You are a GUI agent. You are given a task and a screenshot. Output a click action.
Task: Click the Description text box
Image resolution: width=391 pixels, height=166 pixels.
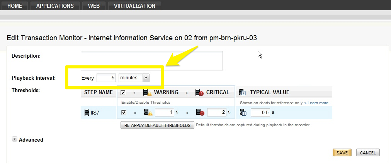(151, 61)
